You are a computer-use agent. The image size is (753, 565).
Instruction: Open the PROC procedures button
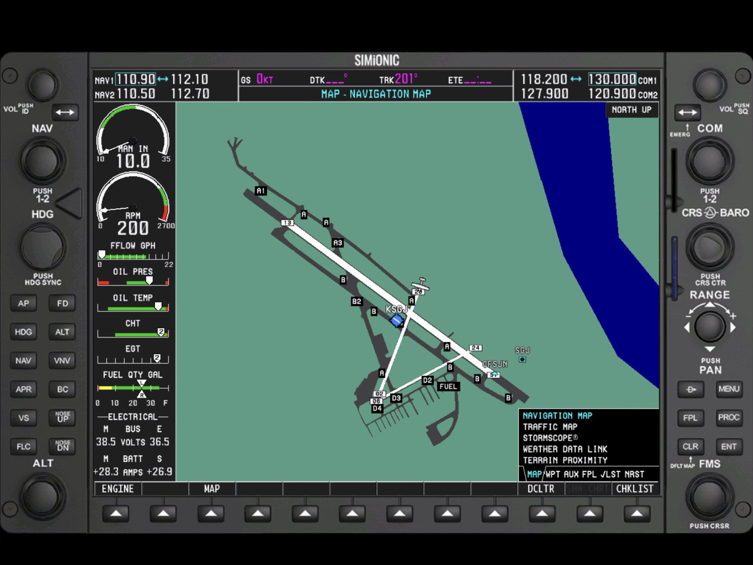pyautogui.click(x=729, y=417)
